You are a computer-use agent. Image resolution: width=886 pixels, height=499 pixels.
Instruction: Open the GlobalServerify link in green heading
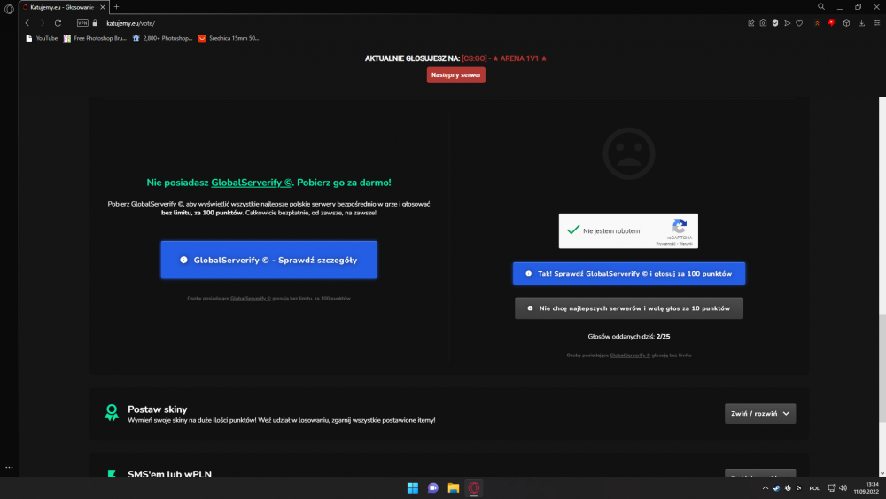click(x=252, y=183)
